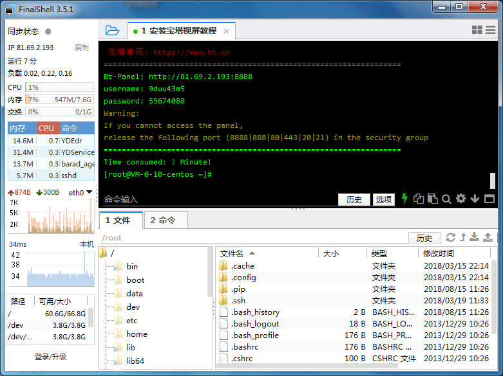Open terminal settings gear icon
This screenshot has height=376, width=503.
click(460, 199)
